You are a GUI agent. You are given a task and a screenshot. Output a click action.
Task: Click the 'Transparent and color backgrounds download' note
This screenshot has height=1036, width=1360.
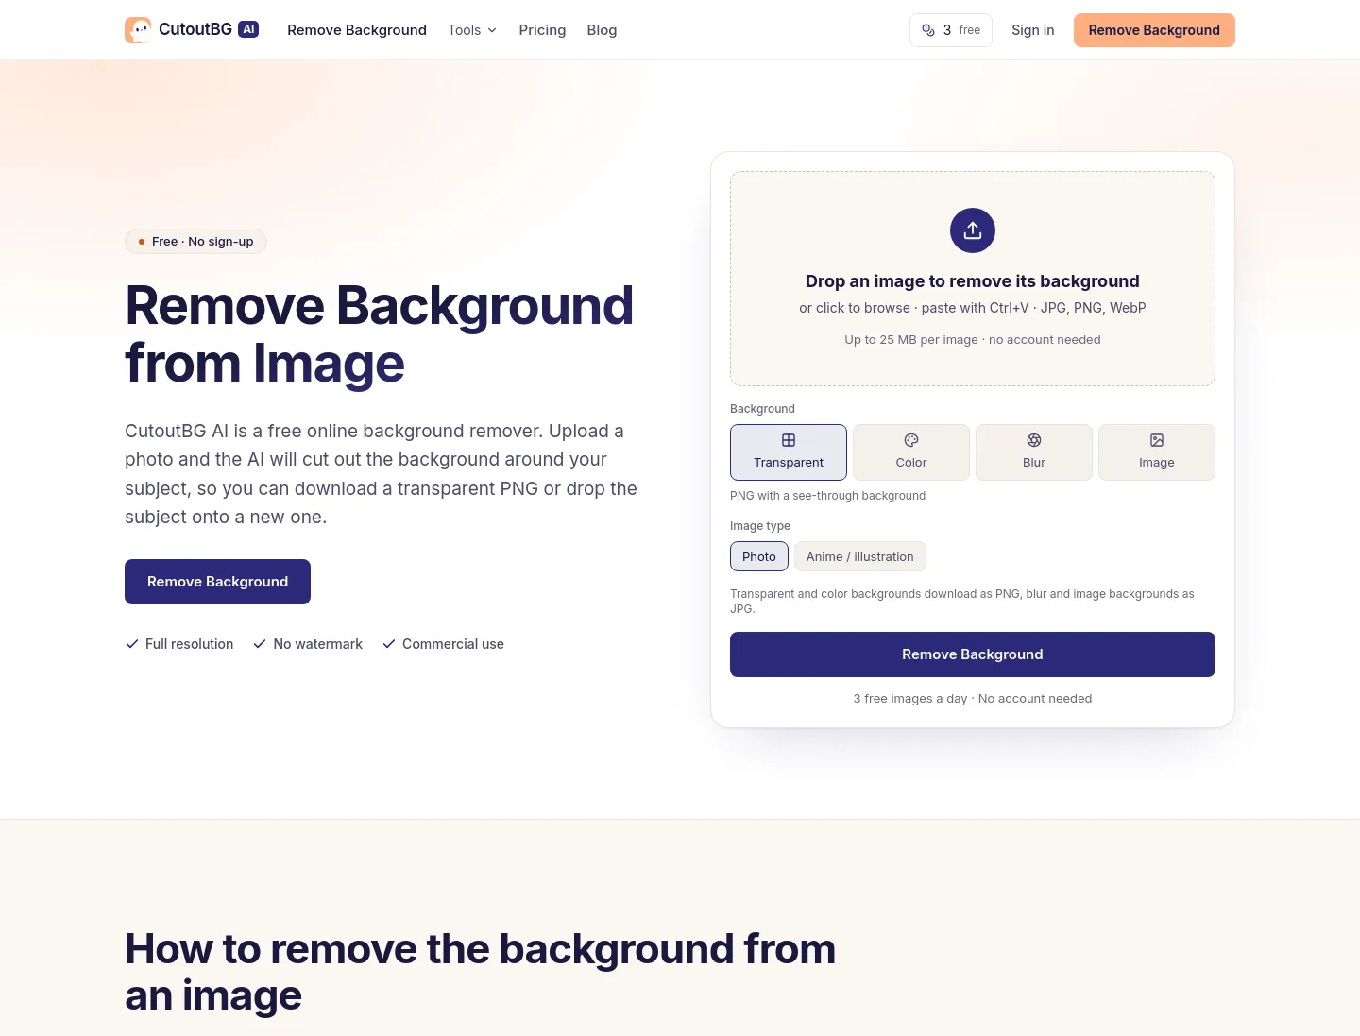coord(962,602)
